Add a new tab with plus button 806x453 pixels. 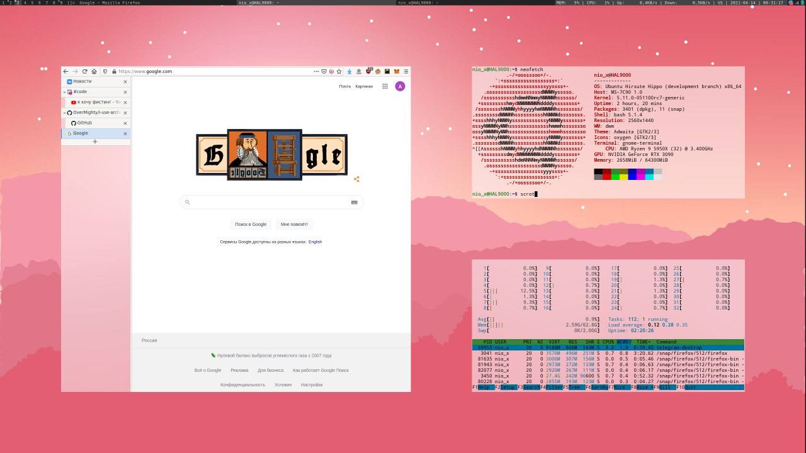click(95, 142)
